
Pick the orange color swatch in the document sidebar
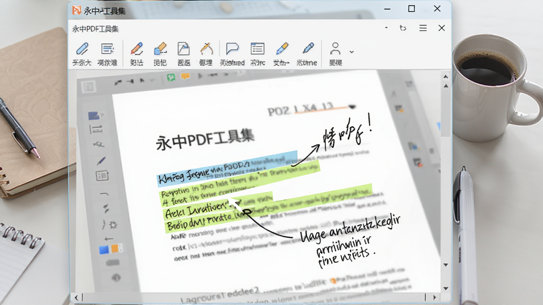click(x=115, y=249)
